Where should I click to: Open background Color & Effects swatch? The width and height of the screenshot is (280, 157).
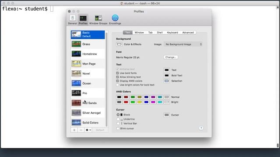119,44
